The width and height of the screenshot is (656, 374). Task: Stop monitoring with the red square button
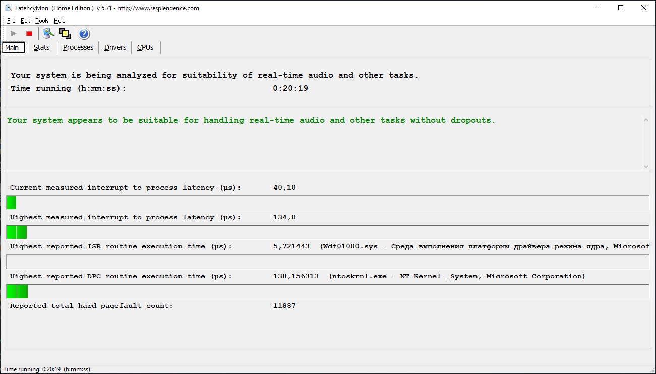coord(29,34)
